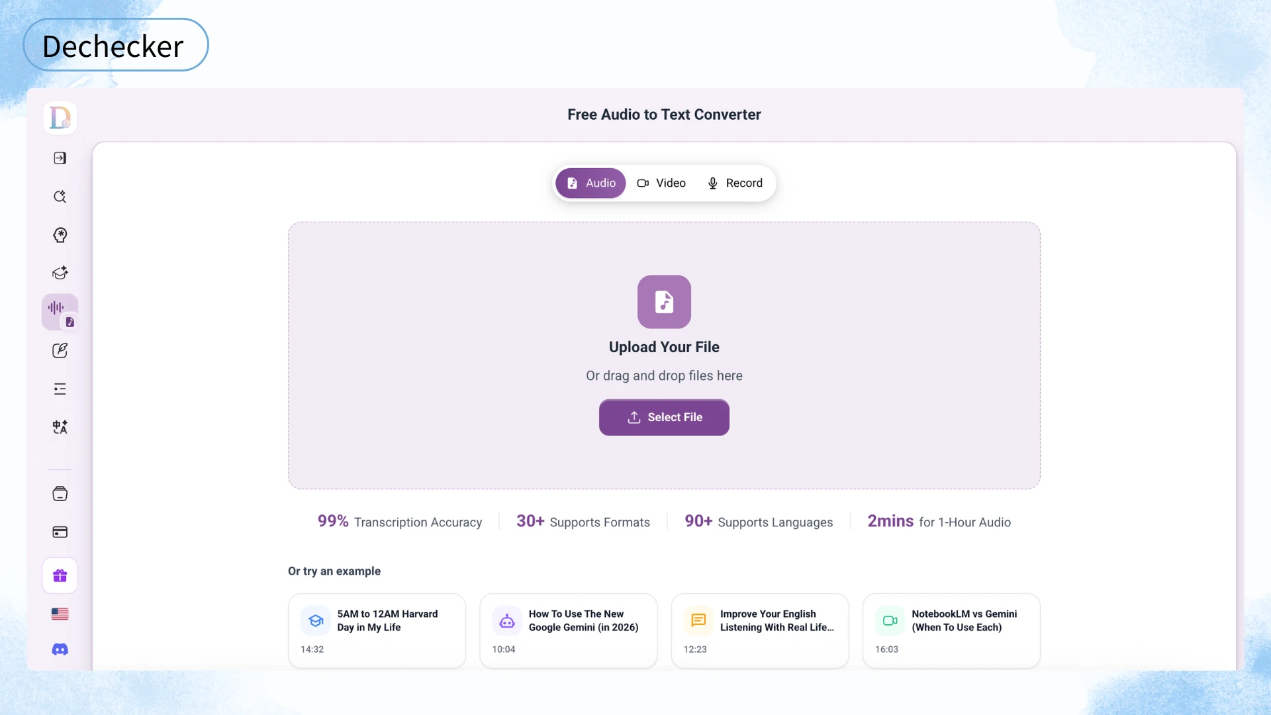Screen dimensions: 1271x715
Task: Open the Discord community icon
Action: point(60,649)
